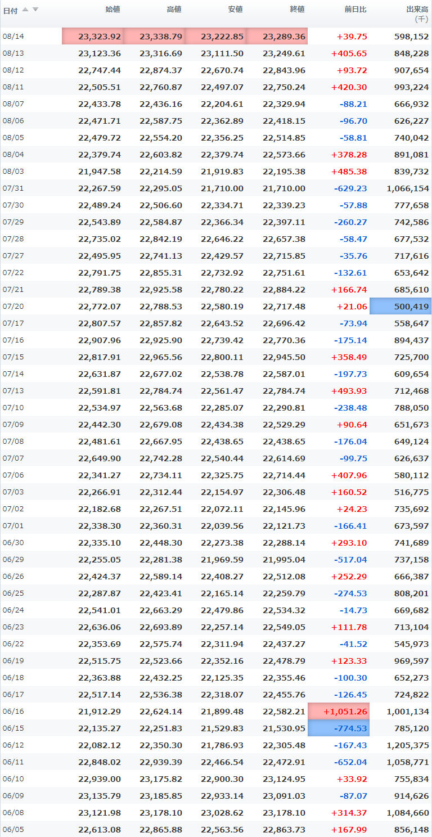Select the +358.49 change on 07/15

pos(349,357)
